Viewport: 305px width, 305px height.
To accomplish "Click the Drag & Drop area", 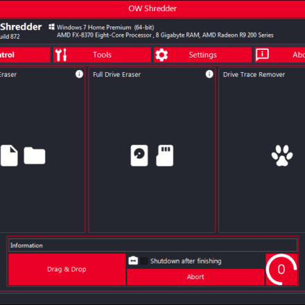I will pyautogui.click(x=67, y=270).
